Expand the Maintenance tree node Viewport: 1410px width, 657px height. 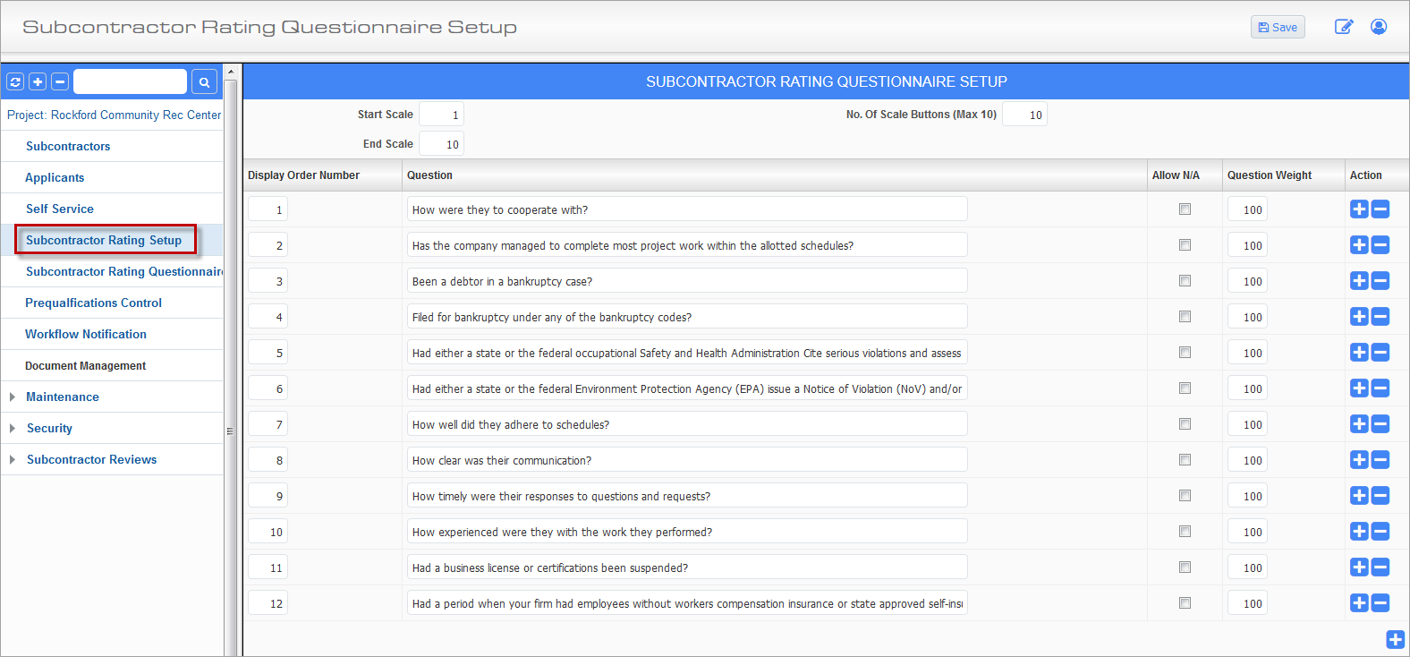[x=12, y=397]
